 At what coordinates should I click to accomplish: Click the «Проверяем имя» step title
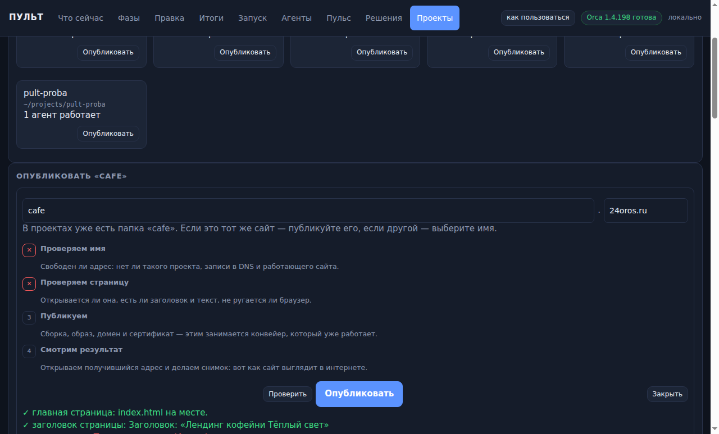[x=73, y=248]
